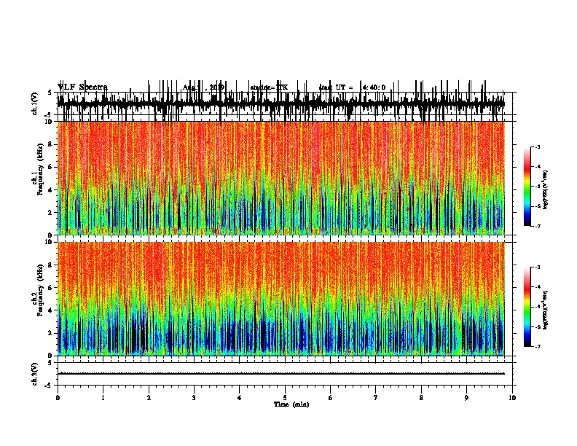Click the time axis tick label '6'
The width and height of the screenshot is (577, 446).
click(331, 398)
